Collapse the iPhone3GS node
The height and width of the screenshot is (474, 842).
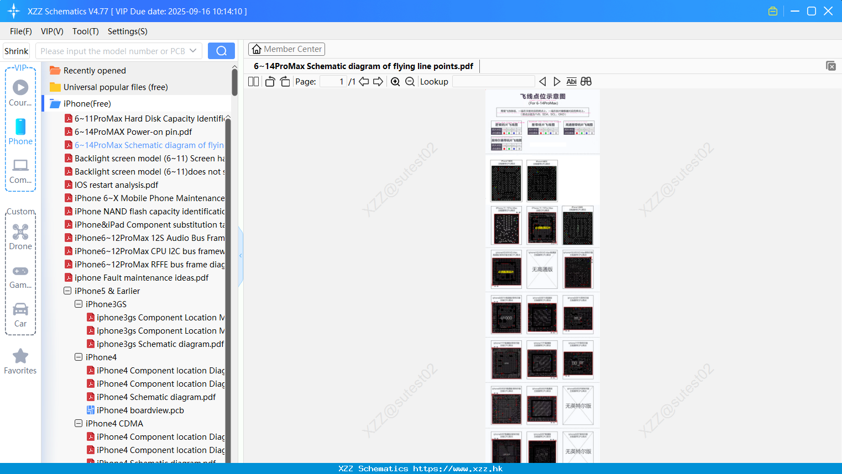click(x=79, y=304)
